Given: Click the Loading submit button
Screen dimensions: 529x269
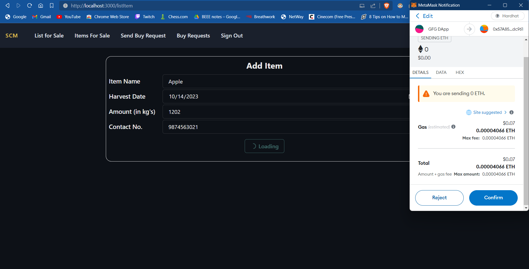Looking at the screenshot, I should [x=264, y=146].
